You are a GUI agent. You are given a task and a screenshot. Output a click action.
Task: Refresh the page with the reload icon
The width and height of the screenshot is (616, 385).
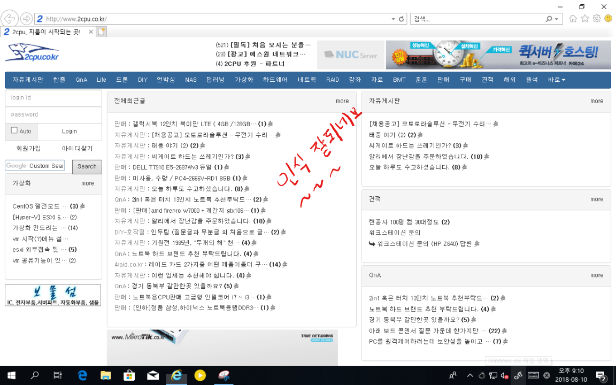click(401, 19)
